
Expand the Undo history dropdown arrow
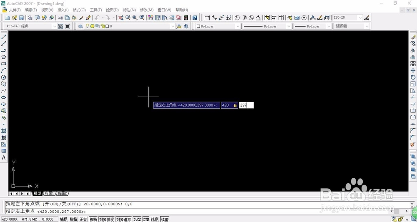[103, 18]
